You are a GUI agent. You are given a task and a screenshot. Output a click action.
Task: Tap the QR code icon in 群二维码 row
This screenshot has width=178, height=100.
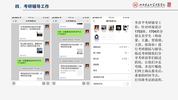tap(126, 53)
